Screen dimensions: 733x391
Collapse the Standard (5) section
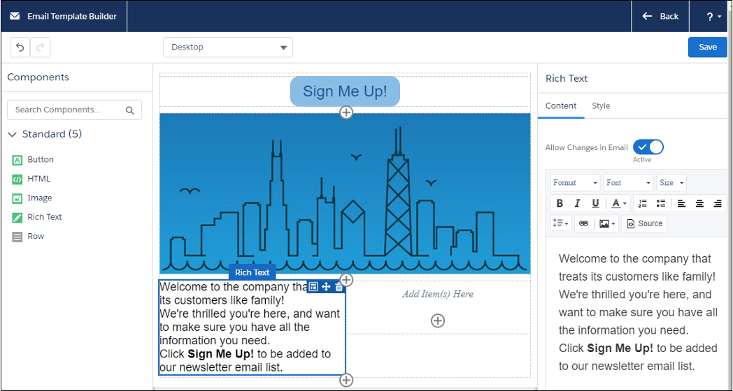(x=13, y=134)
